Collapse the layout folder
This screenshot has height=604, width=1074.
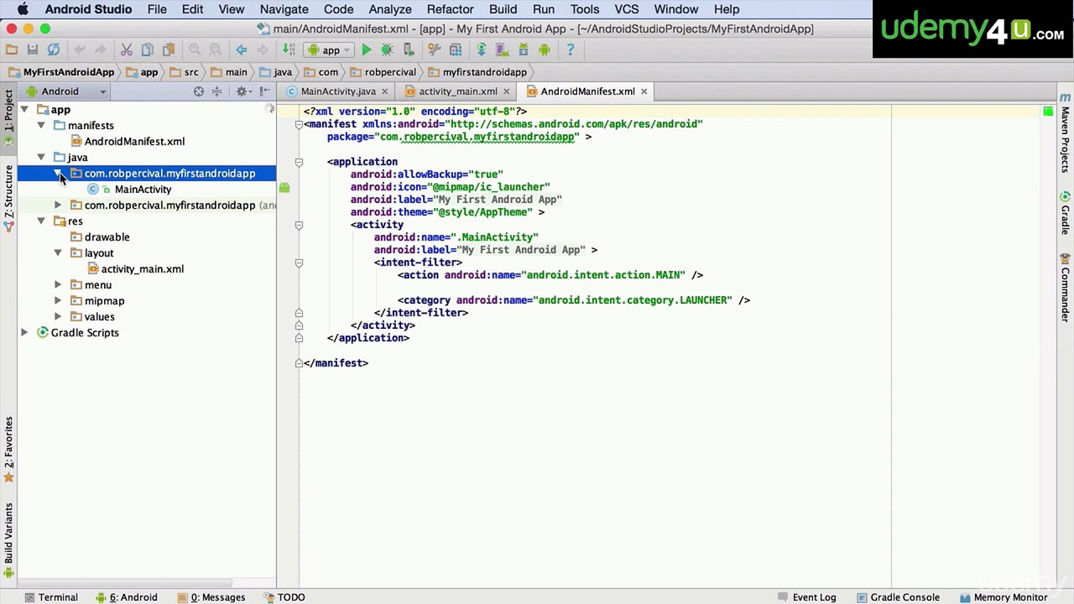click(x=58, y=253)
